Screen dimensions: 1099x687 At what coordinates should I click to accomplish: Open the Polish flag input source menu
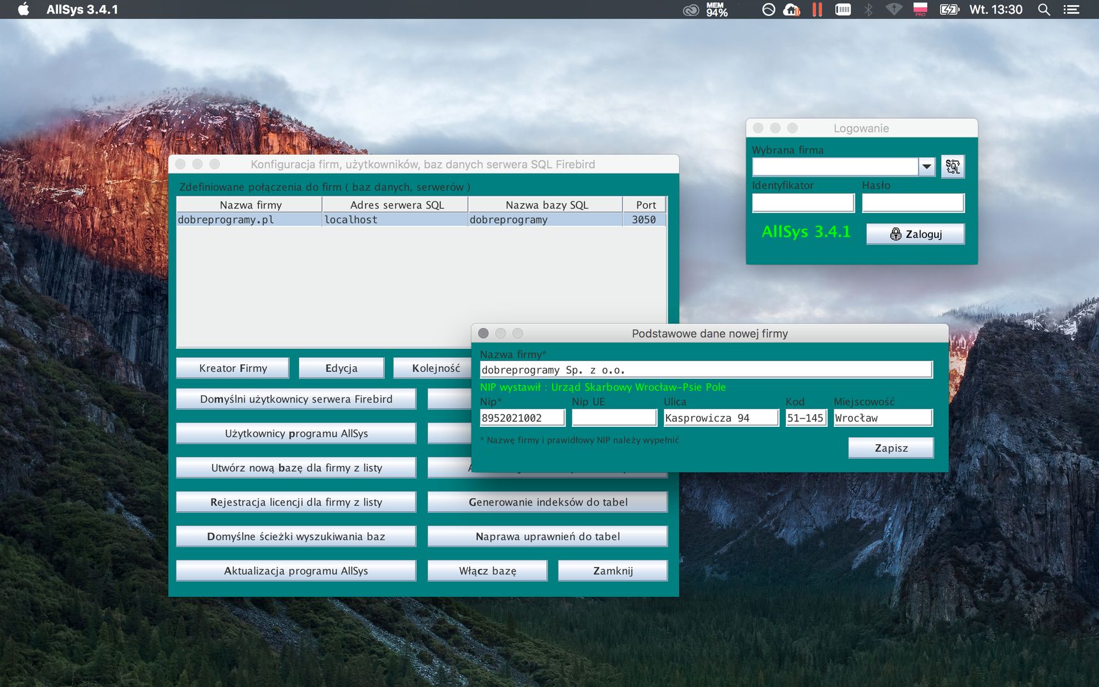tap(920, 10)
